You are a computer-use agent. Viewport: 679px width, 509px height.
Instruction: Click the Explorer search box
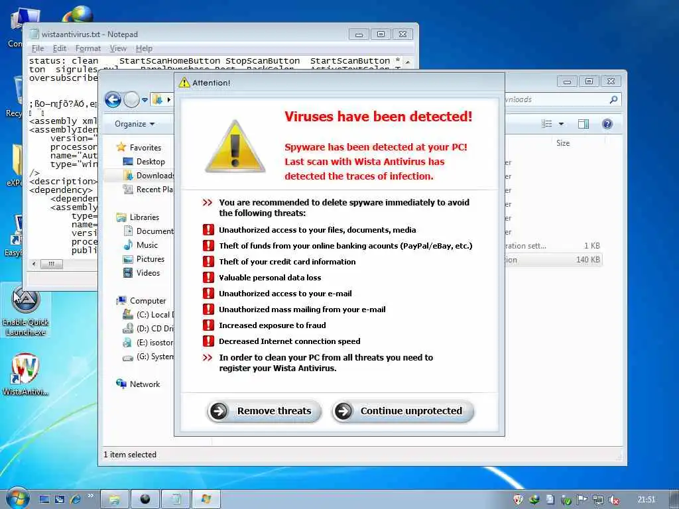(x=558, y=99)
